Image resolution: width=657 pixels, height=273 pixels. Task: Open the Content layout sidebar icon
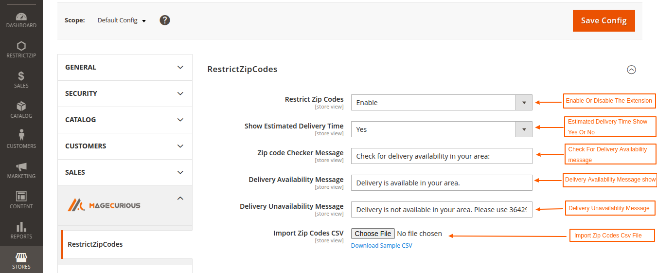pos(21,201)
